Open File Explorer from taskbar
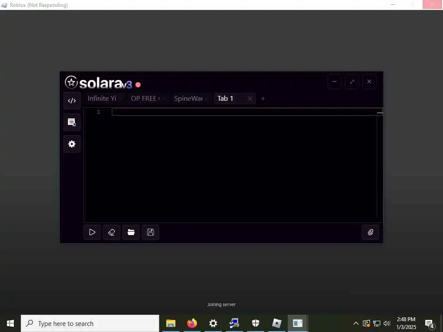 click(170, 323)
